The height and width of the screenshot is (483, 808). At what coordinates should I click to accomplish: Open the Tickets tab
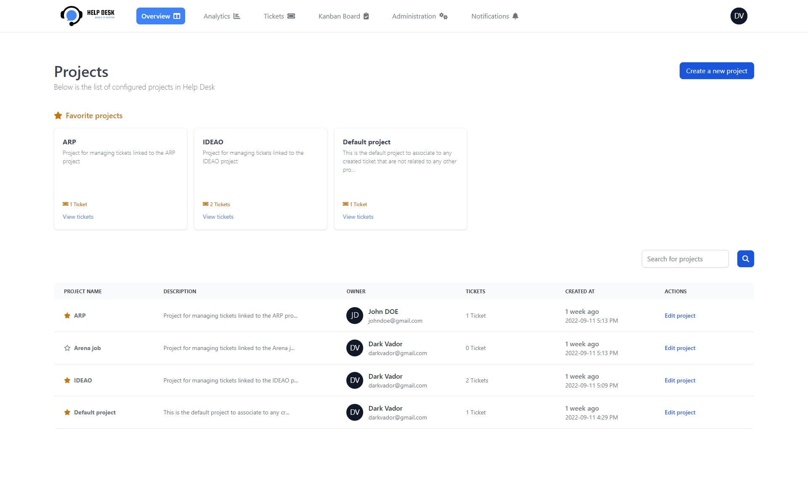coord(279,16)
